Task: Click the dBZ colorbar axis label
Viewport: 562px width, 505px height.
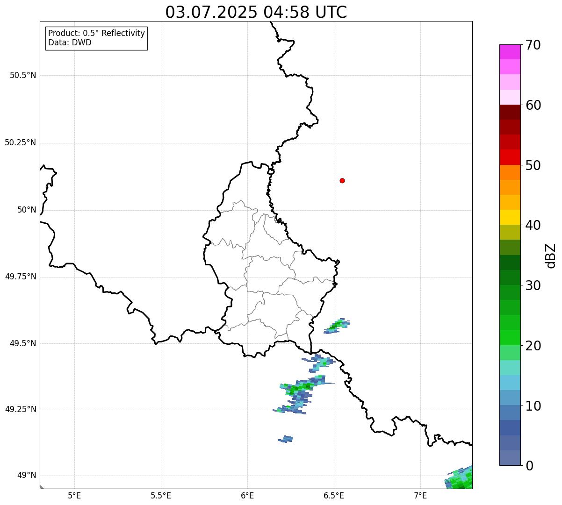Action: point(551,255)
